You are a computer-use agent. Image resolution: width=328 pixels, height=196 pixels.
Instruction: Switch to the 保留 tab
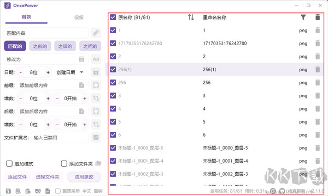[79, 17]
